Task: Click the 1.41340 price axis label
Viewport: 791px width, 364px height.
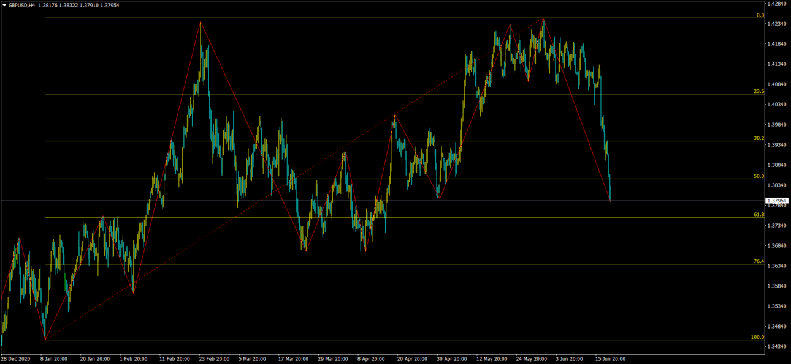Action: (x=778, y=64)
